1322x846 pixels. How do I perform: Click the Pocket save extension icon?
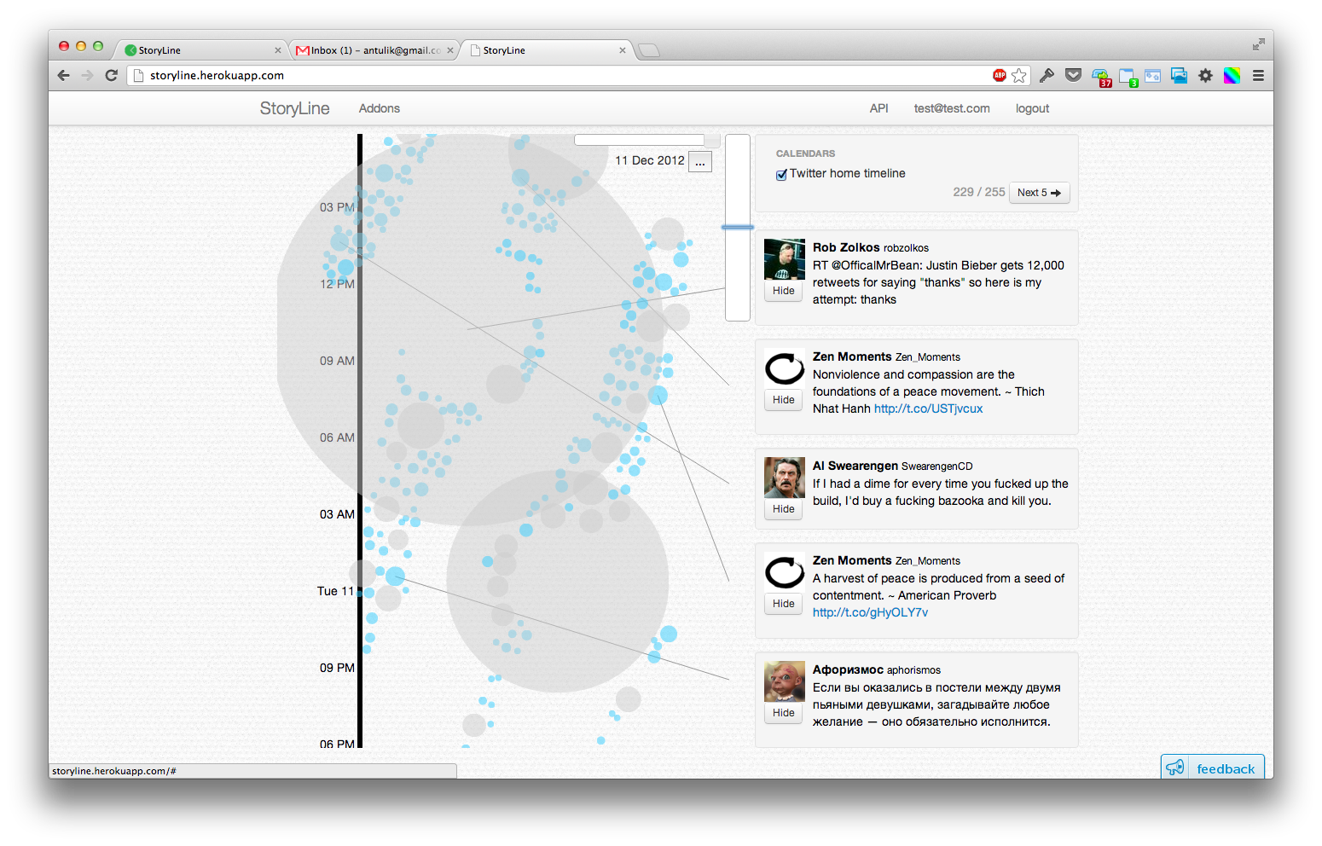point(1074,75)
